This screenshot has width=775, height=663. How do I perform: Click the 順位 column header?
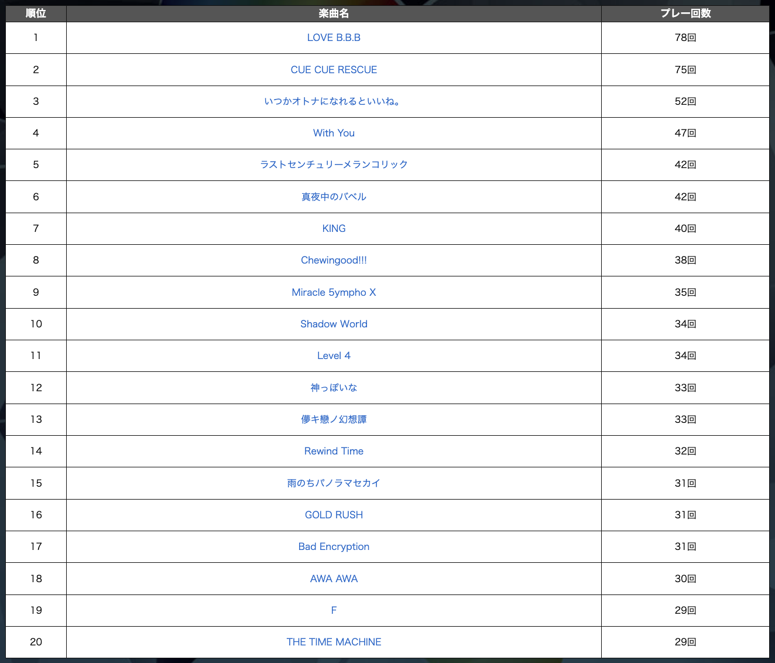(x=36, y=13)
